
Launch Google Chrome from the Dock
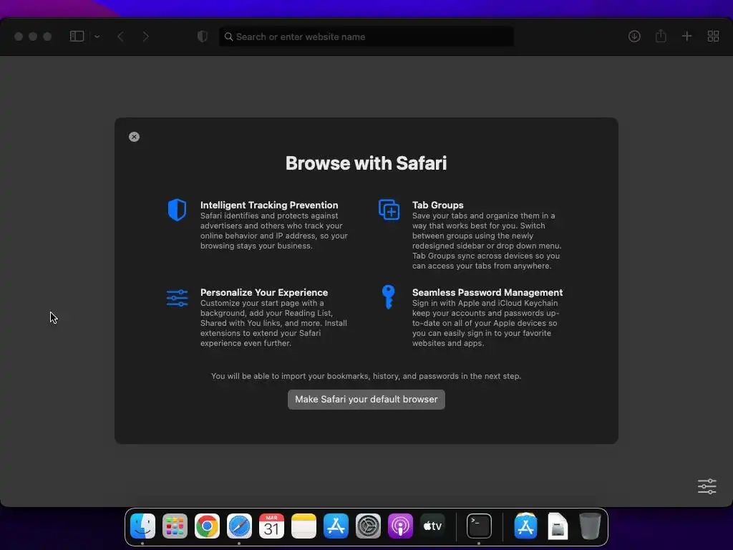click(207, 526)
